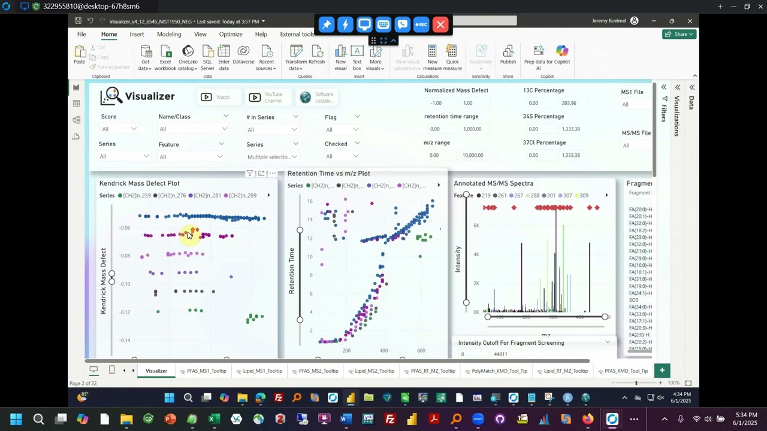Click the Save icon in title bar

click(x=78, y=21)
